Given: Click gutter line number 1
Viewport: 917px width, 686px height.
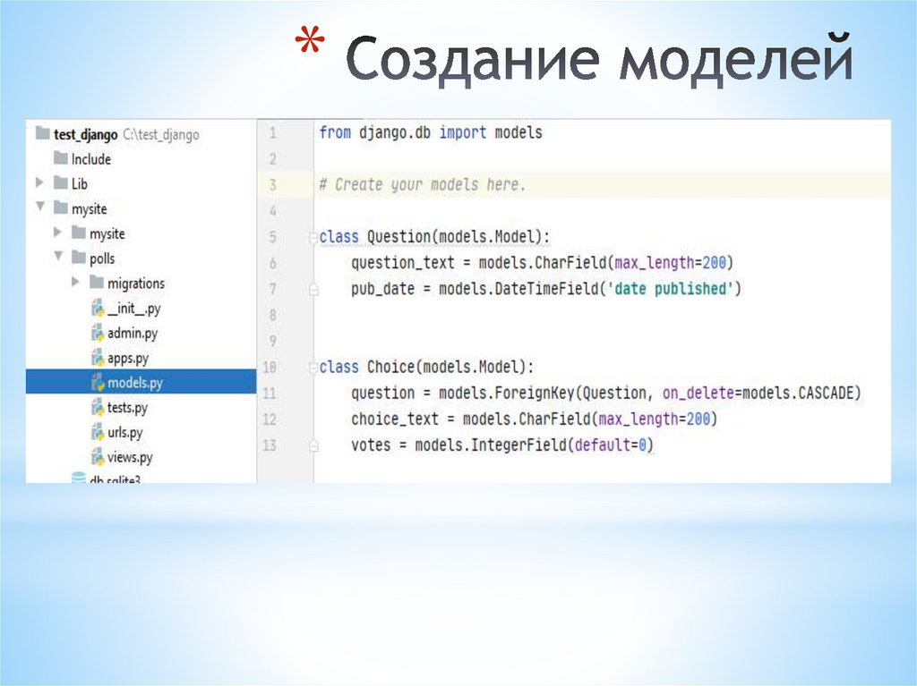Looking at the screenshot, I should click(272, 133).
